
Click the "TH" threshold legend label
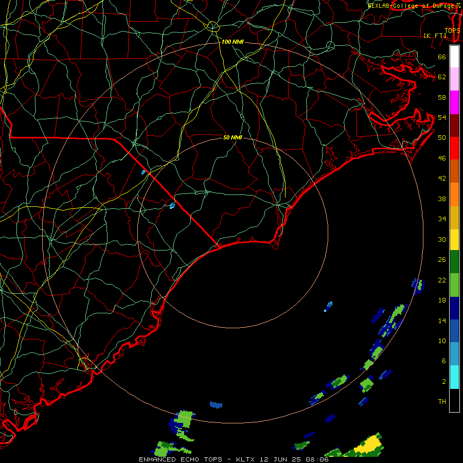pyautogui.click(x=442, y=402)
